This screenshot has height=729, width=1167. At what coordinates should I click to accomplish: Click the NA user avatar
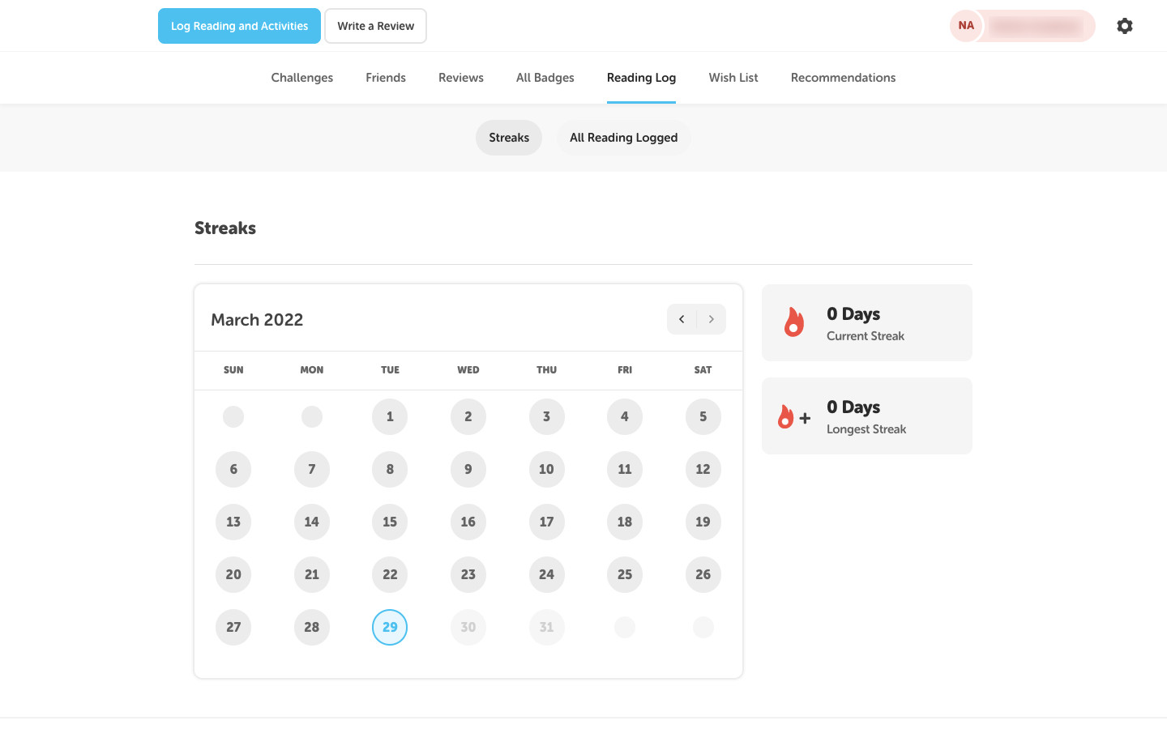966,26
